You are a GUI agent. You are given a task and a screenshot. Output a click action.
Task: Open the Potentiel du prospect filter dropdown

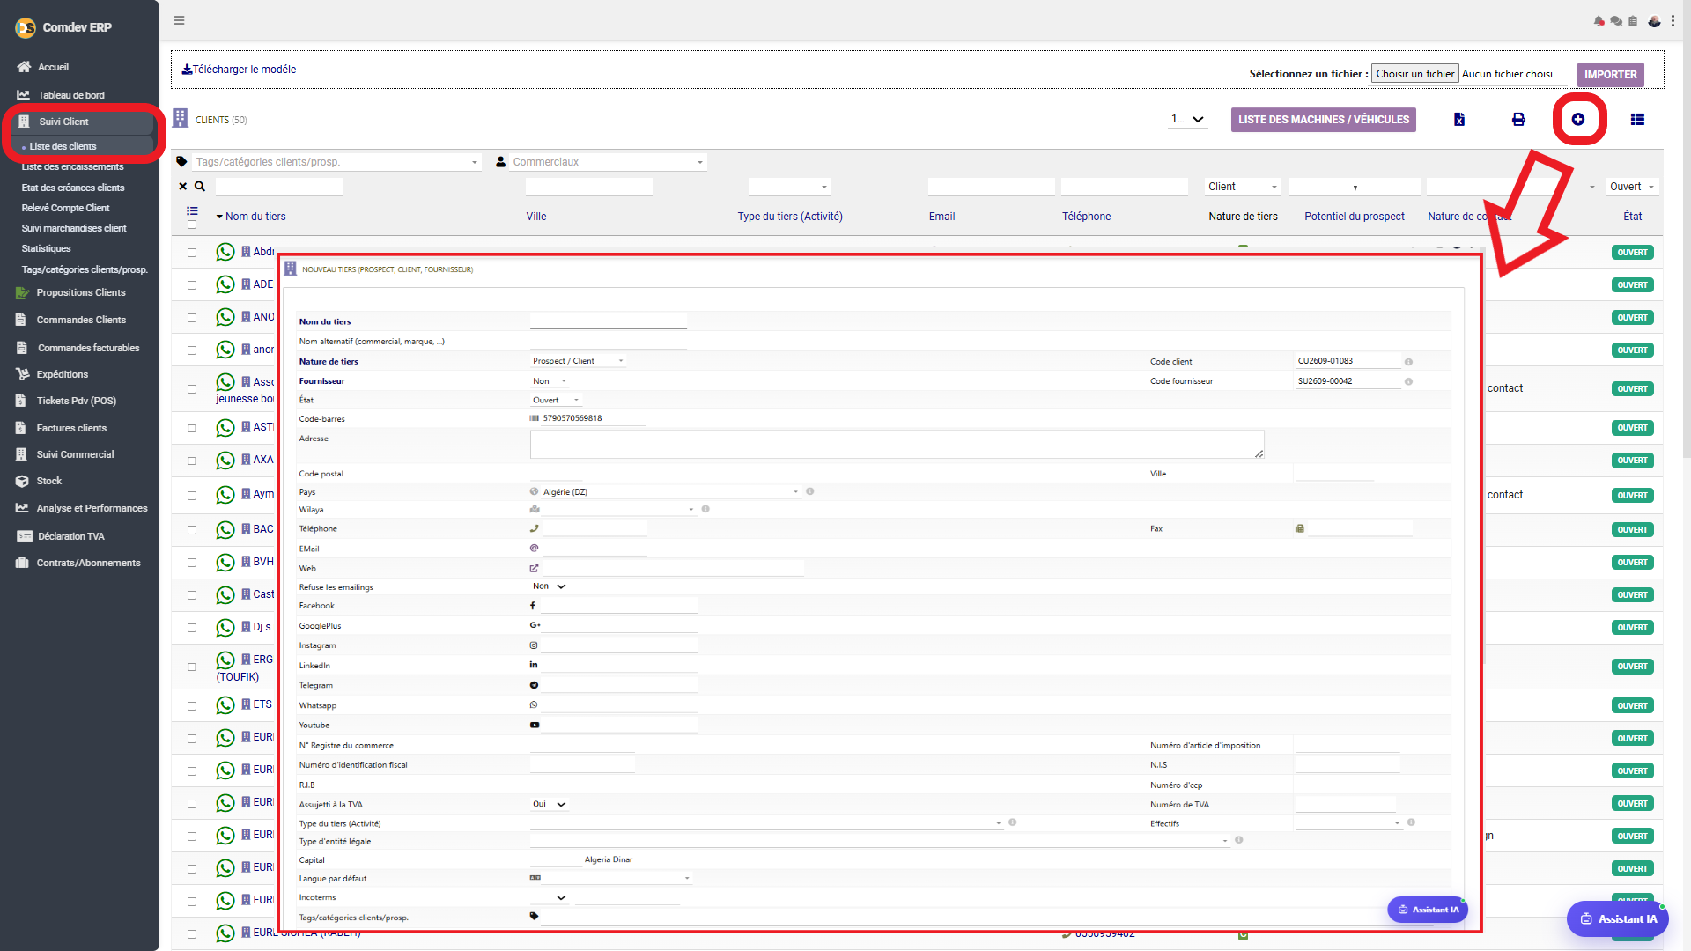click(x=1355, y=187)
